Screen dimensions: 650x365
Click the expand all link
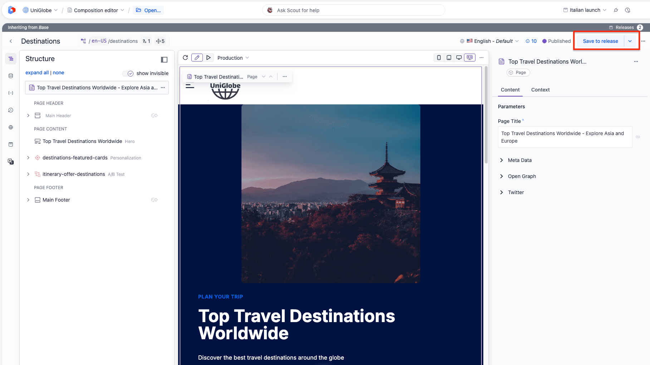[37, 73]
